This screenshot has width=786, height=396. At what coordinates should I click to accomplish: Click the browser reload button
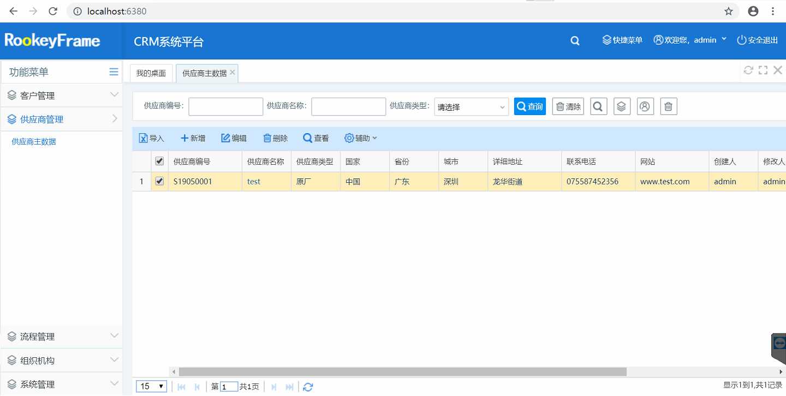tap(53, 11)
